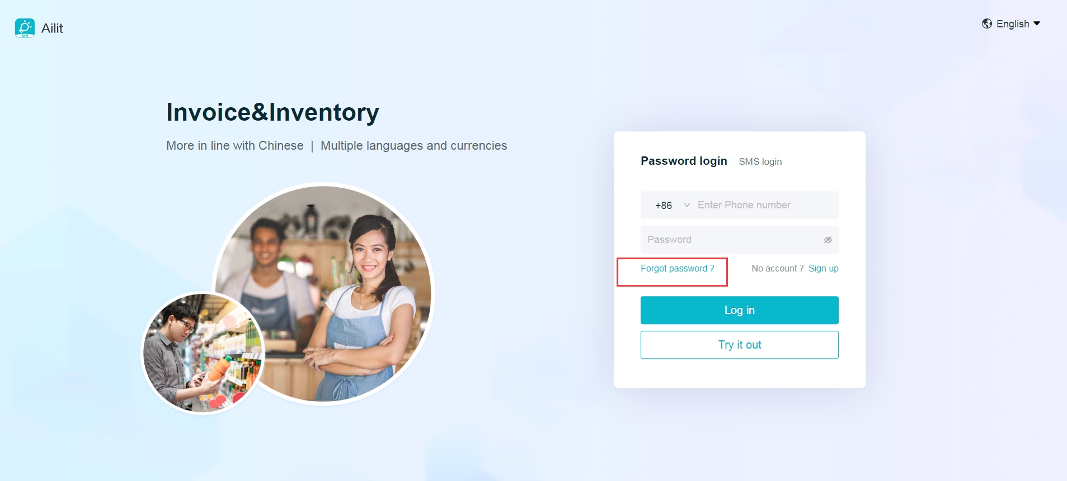Screen dimensions: 1067x481
Task: Open the English language dropdown
Action: tap(1012, 24)
